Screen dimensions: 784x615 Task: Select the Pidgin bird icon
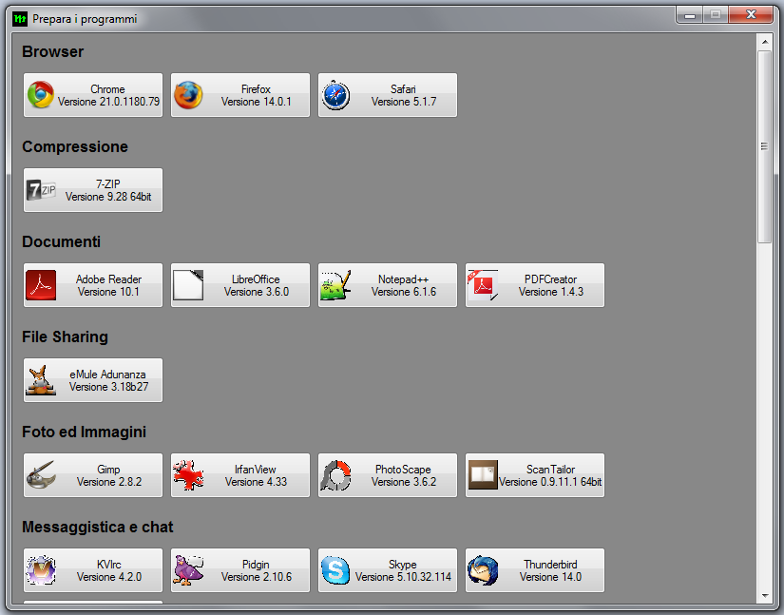(x=188, y=570)
